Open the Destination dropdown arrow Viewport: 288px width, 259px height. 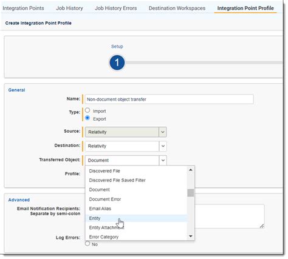click(163, 146)
